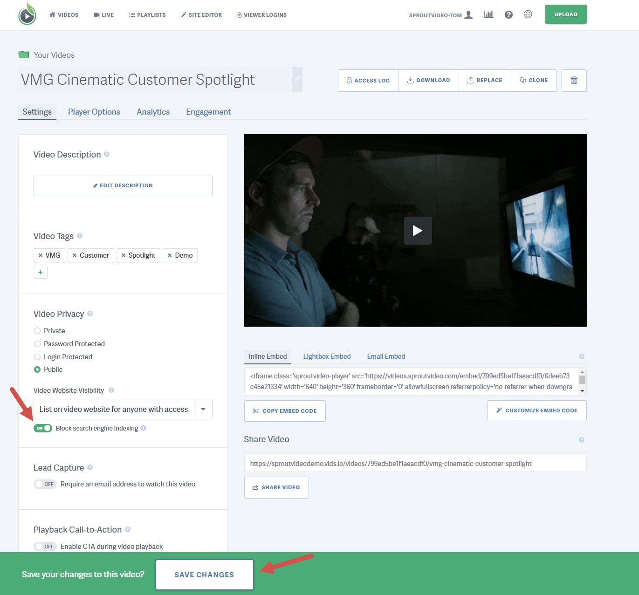Open the Video Privacy help icon
Image resolution: width=639 pixels, height=595 pixels.
pos(90,314)
